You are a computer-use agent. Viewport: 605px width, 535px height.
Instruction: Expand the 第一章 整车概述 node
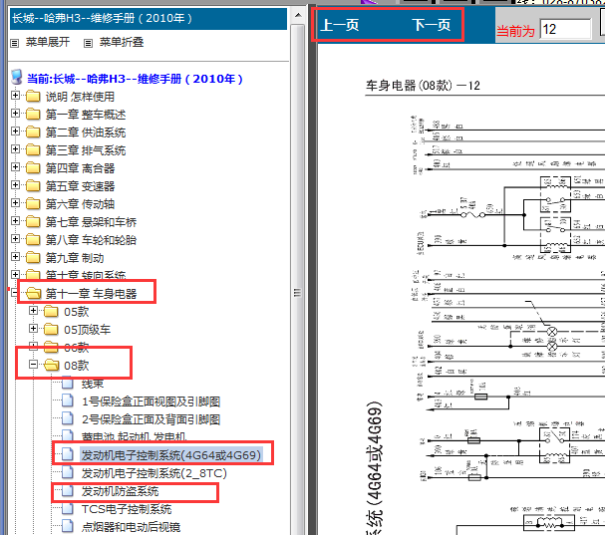(x=15, y=113)
